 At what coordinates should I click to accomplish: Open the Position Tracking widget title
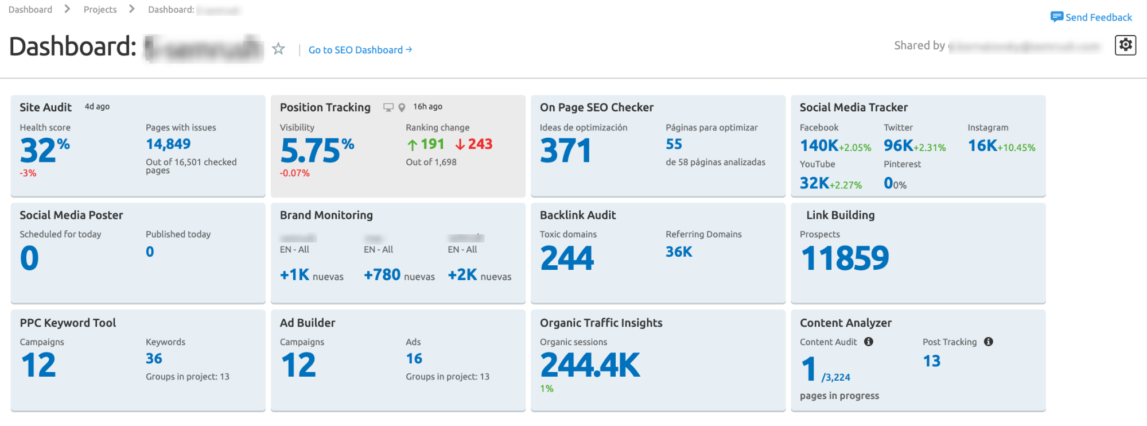325,107
